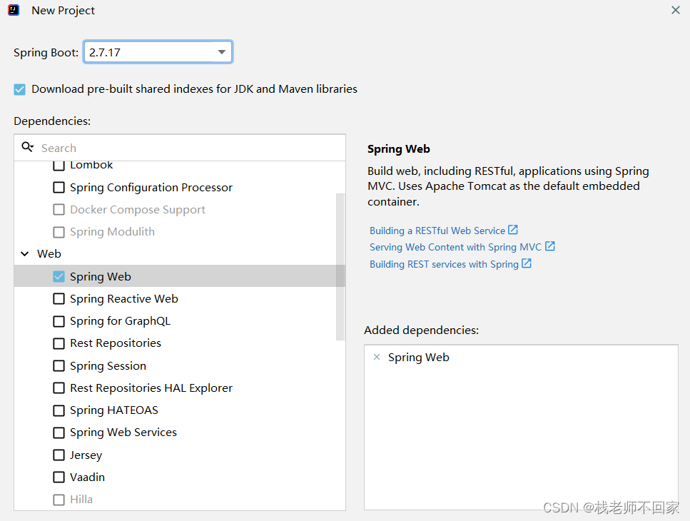Collapse the Web category chevron

25,254
